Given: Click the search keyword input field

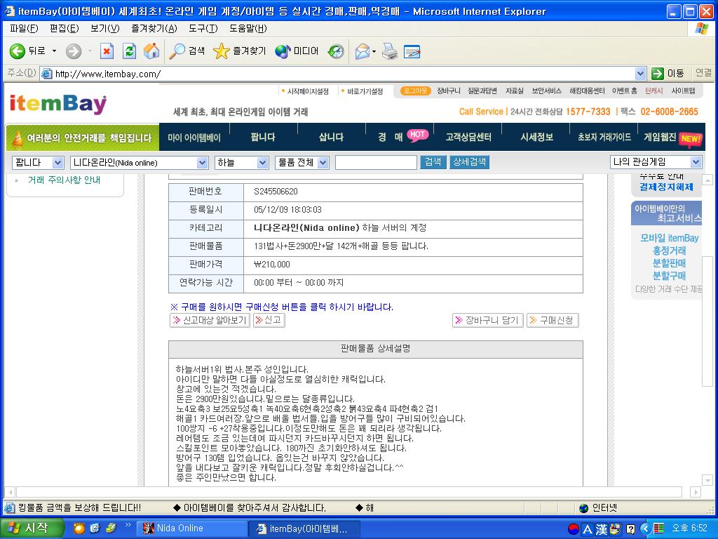Looking at the screenshot, I should [x=376, y=163].
